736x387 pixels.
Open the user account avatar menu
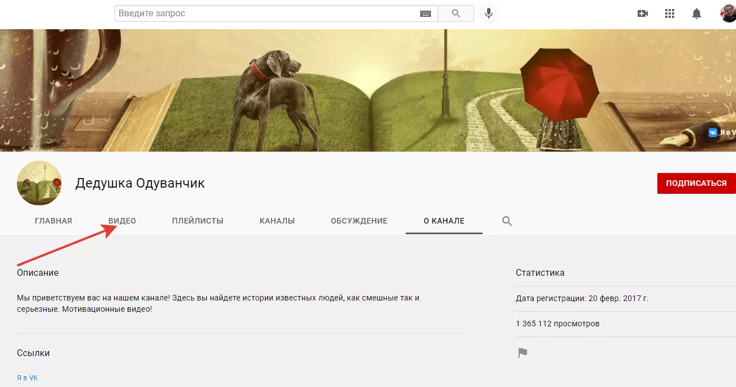[728, 13]
